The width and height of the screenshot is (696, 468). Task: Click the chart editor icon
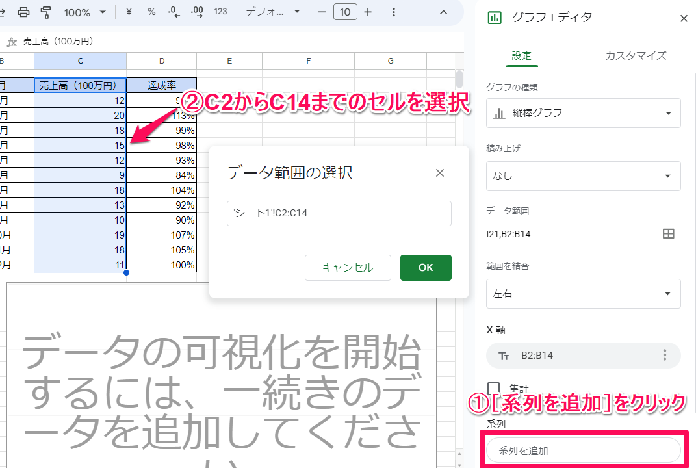[495, 18]
